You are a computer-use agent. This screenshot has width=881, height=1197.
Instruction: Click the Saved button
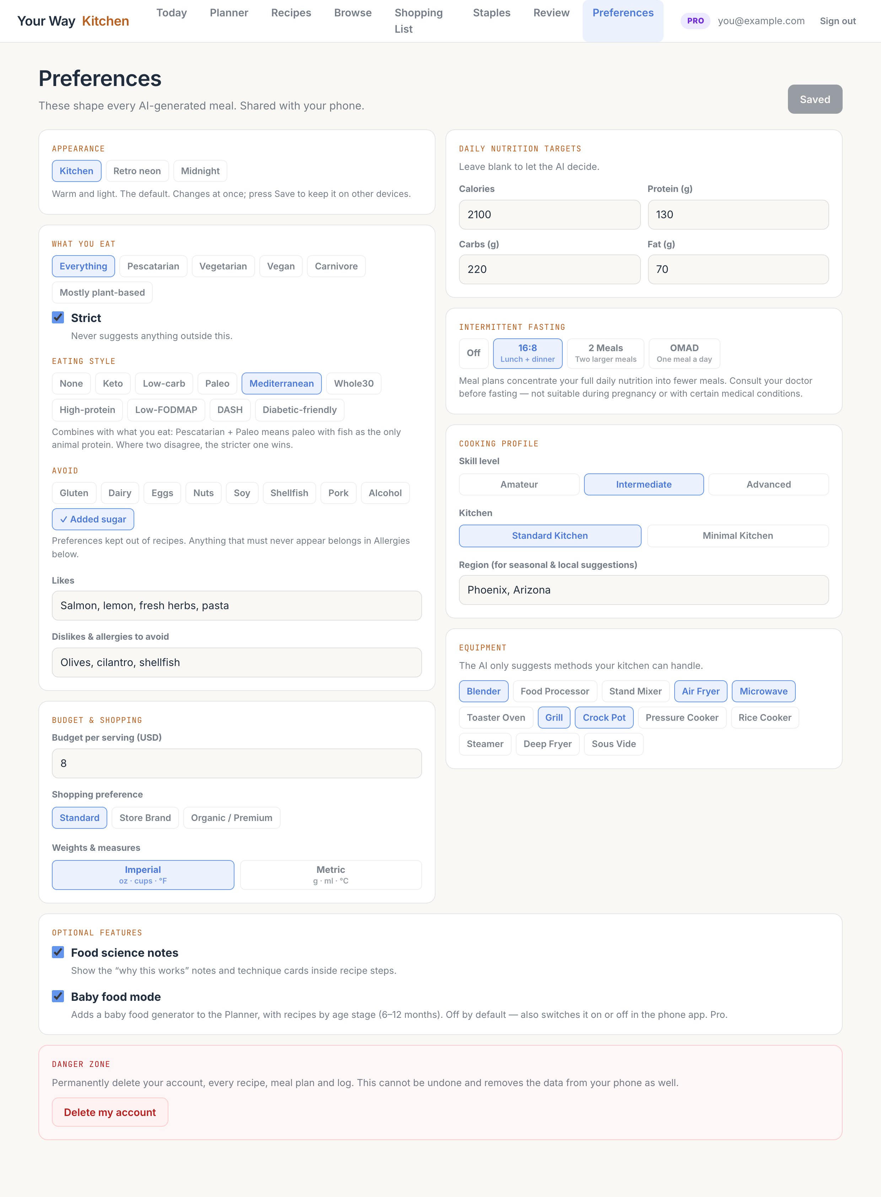[x=814, y=99]
